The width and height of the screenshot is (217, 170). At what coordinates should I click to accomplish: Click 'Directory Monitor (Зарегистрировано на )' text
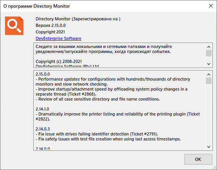[78, 19]
